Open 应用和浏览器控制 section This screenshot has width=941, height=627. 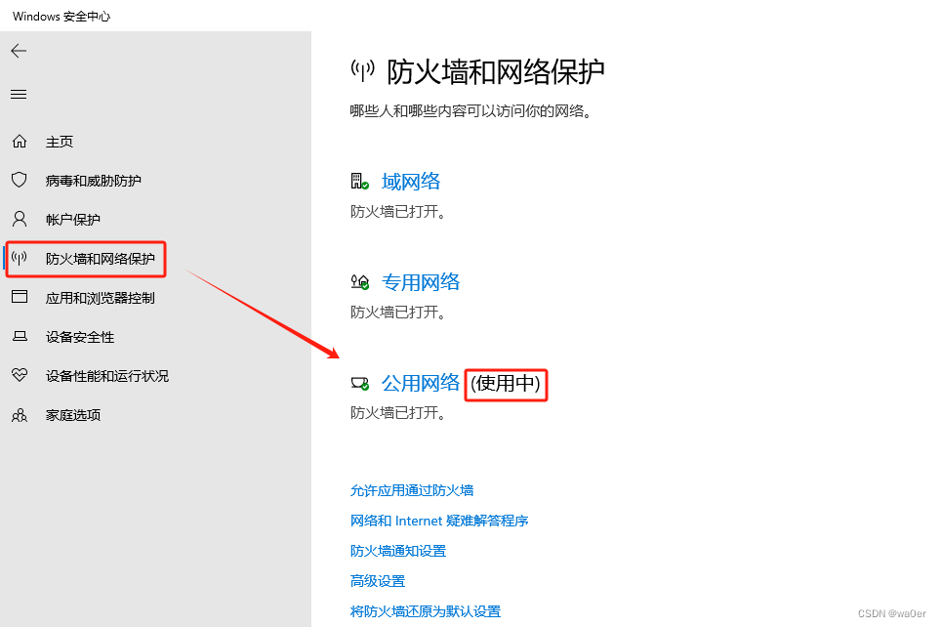[101, 298]
